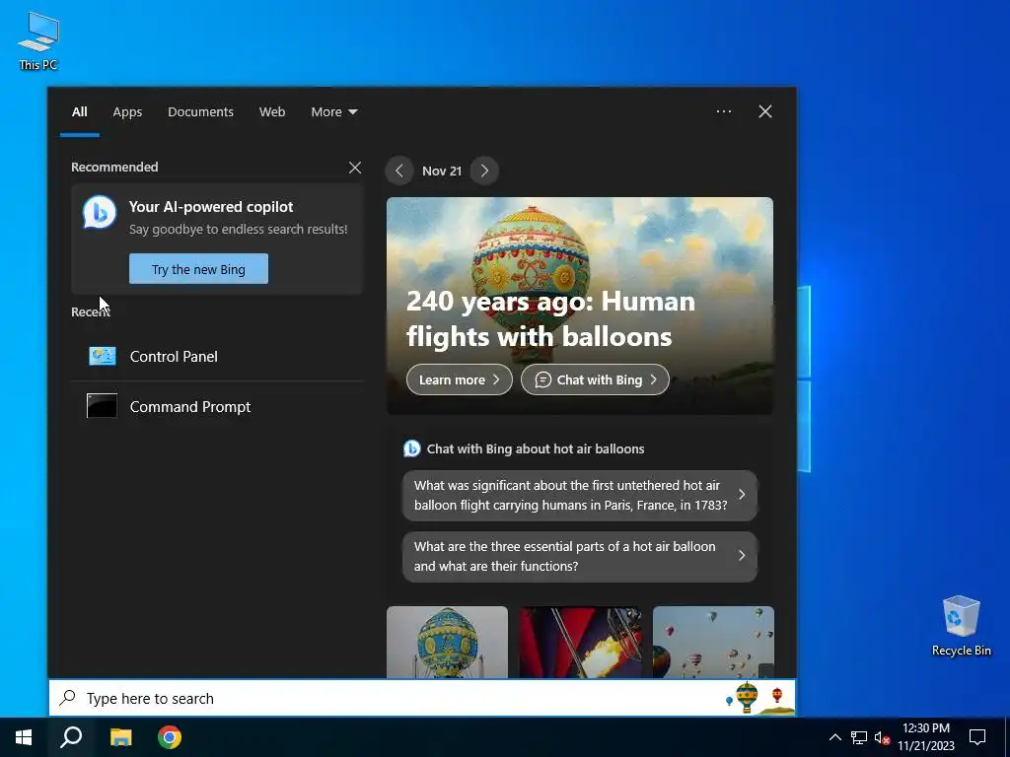The height and width of the screenshot is (757, 1010).
Task: Open the three-dot options menu
Action: 723,111
